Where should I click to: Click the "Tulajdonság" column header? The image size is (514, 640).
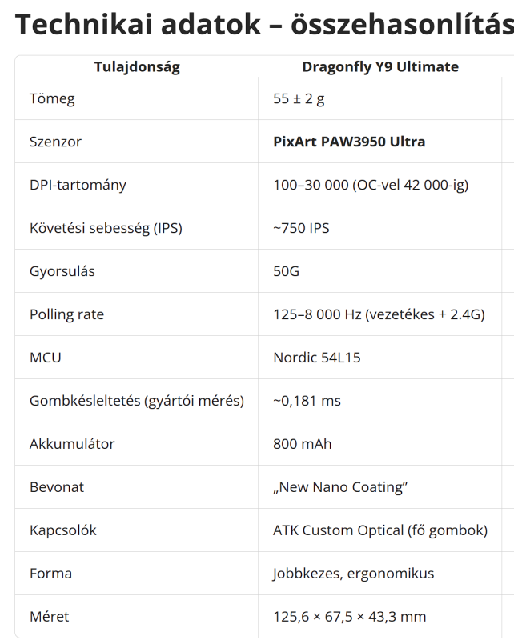[137, 67]
